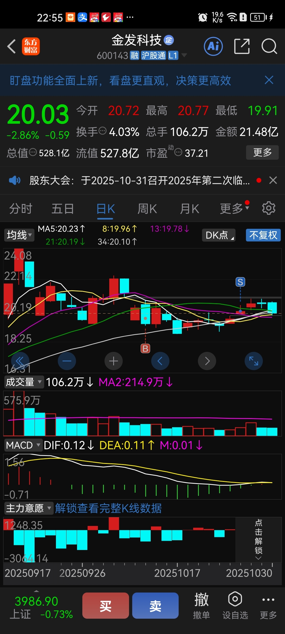Open 主力意愿 indicator dropdown
Image resolution: width=285 pixels, height=634 pixels.
(x=29, y=508)
